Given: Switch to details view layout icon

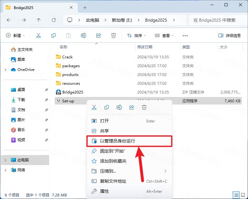Looking at the screenshot, I should (x=236, y=195).
